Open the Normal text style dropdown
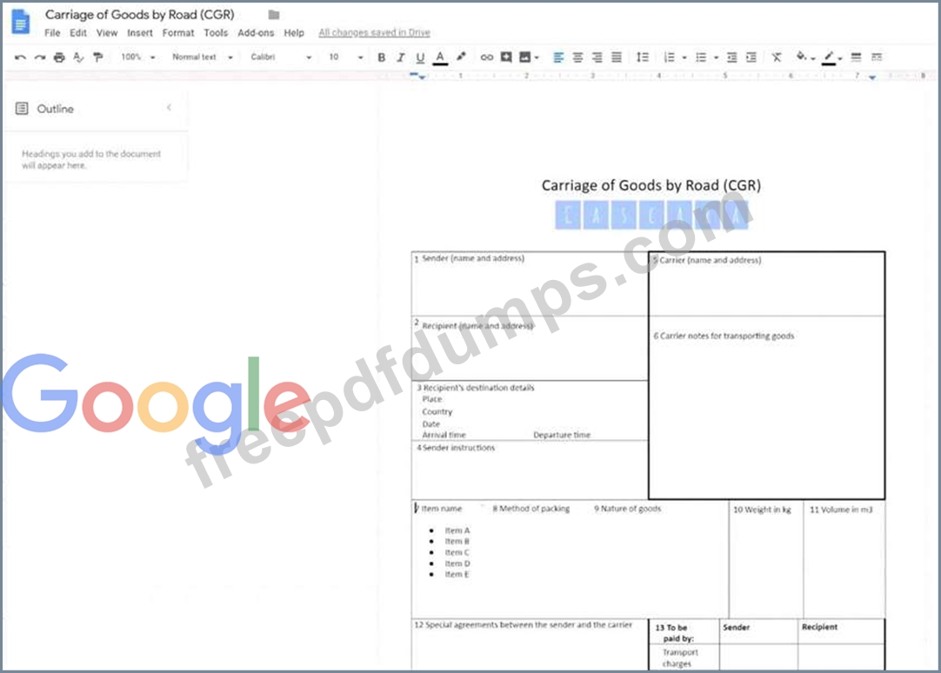This screenshot has width=941, height=673. [203, 57]
